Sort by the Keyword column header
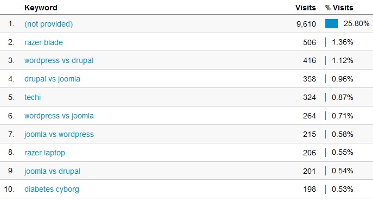 coord(41,8)
